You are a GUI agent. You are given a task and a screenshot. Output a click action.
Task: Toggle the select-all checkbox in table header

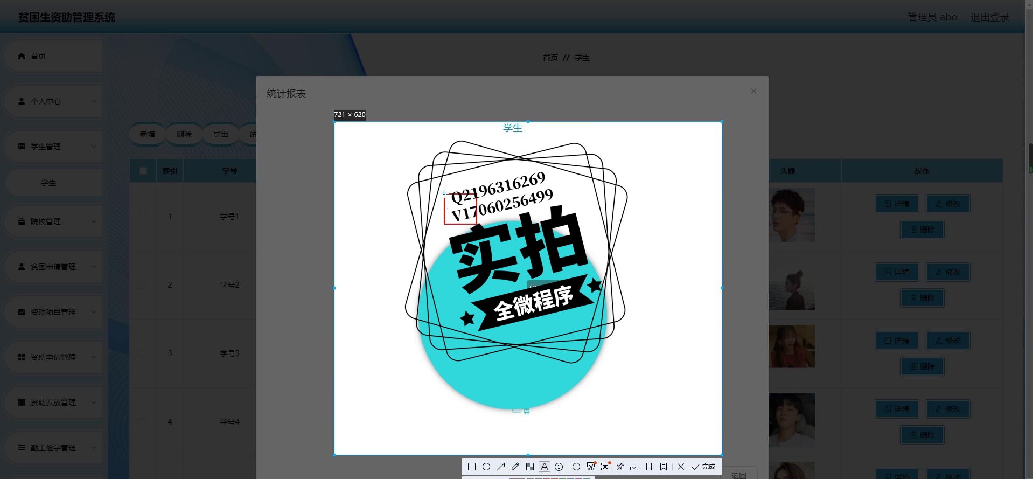[143, 171]
